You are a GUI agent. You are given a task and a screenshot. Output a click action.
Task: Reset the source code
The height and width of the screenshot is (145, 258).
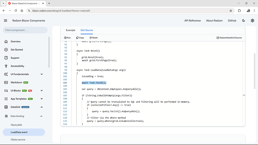click(93, 38)
